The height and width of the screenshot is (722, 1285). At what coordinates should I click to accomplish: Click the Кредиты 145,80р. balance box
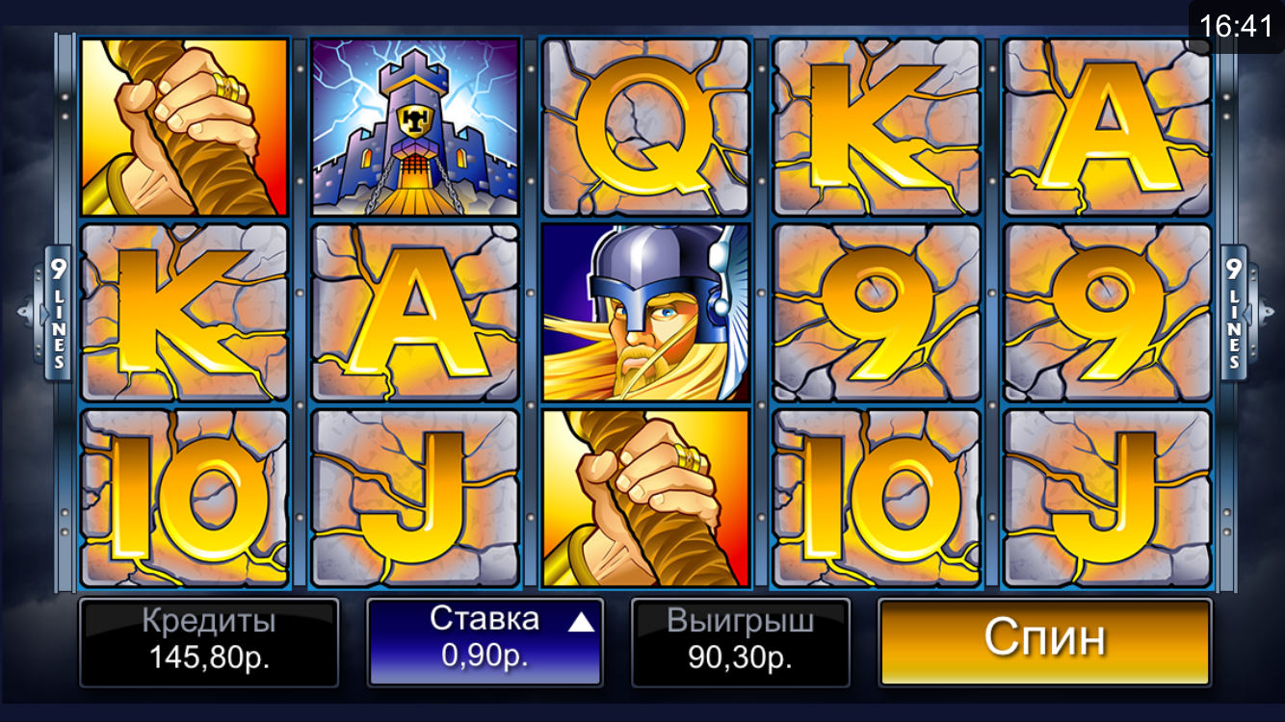pos(209,642)
